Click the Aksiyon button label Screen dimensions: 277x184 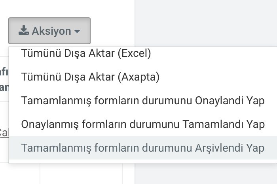pyautogui.click(x=51, y=31)
